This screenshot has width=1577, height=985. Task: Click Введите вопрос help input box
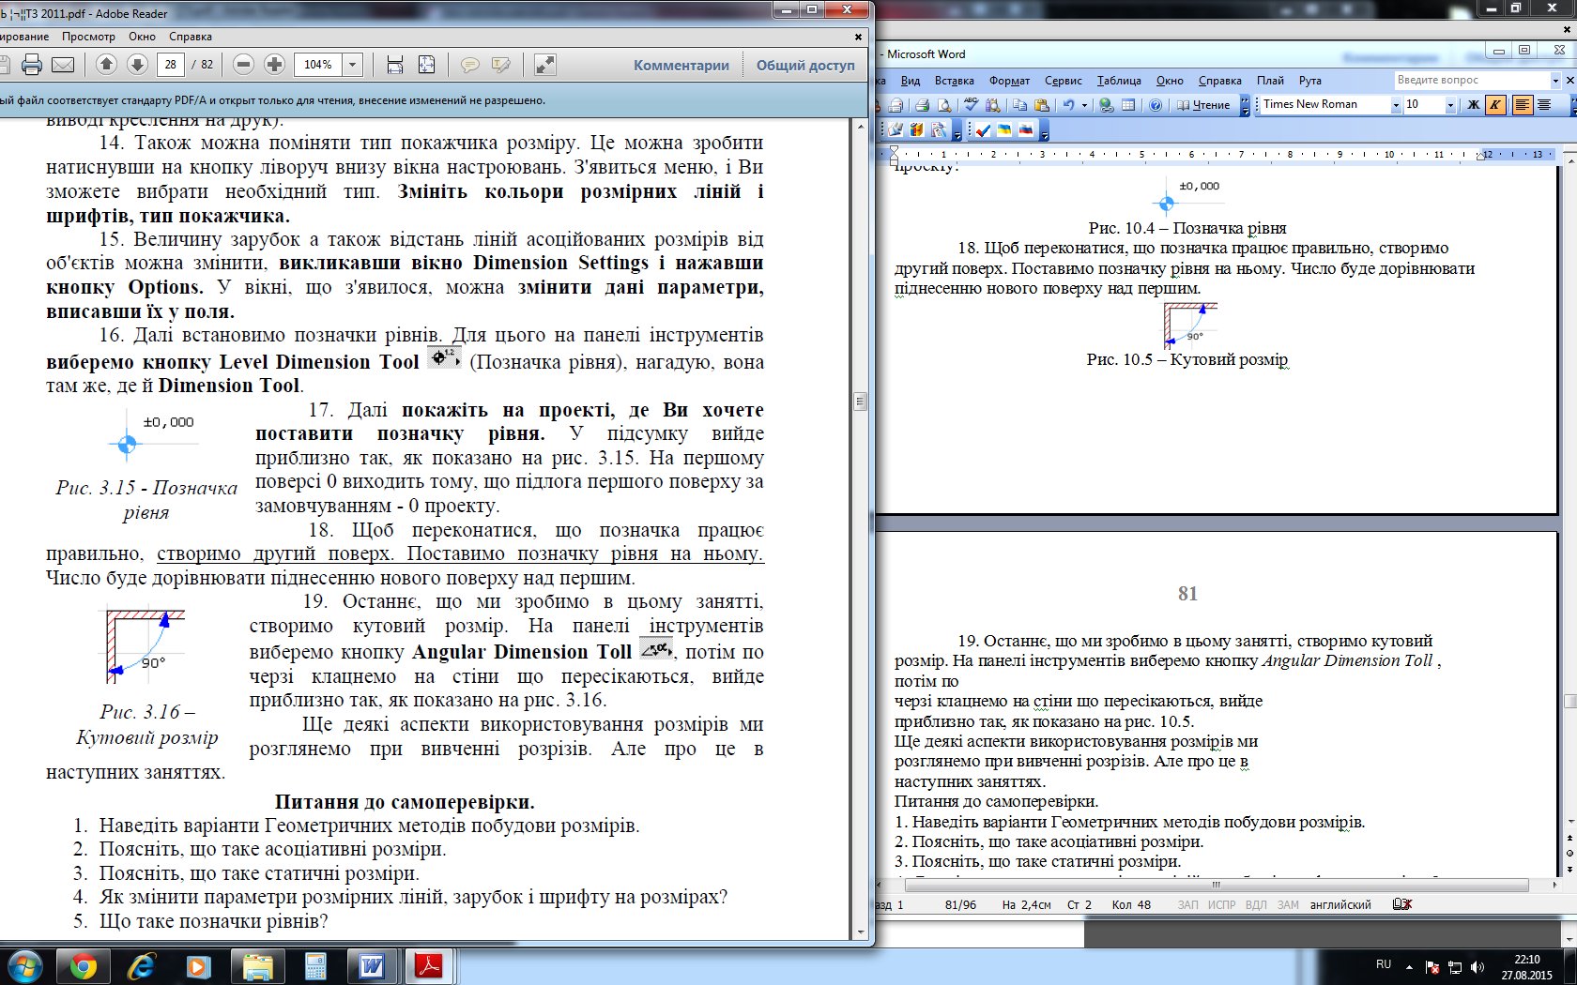pos(1472,80)
